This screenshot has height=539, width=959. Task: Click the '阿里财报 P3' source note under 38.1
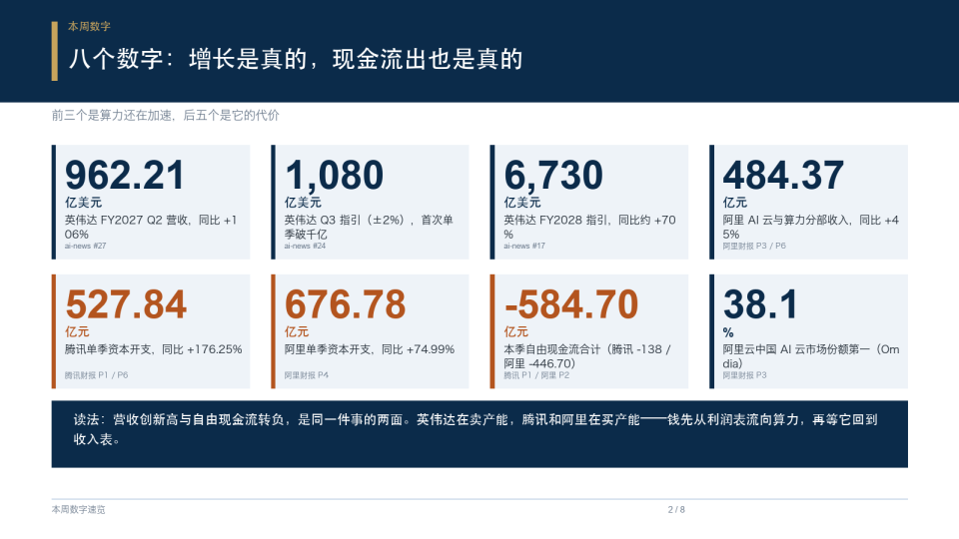744,375
